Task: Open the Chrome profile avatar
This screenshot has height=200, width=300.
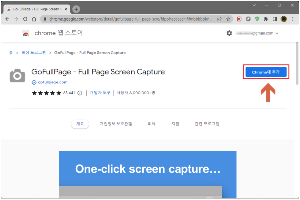Action: (x=284, y=19)
